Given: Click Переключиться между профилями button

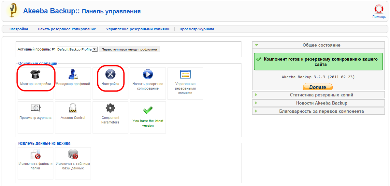Looking at the screenshot, I should point(129,49).
